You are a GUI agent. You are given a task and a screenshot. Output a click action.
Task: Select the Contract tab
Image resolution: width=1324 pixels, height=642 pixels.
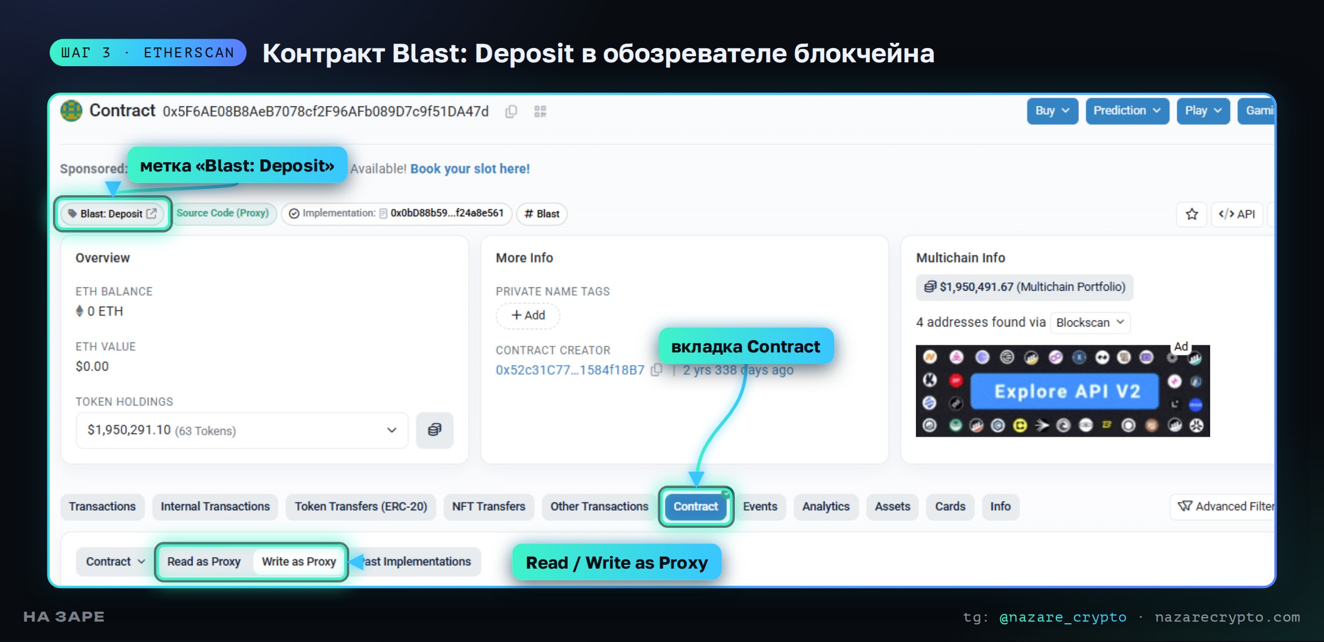click(696, 506)
